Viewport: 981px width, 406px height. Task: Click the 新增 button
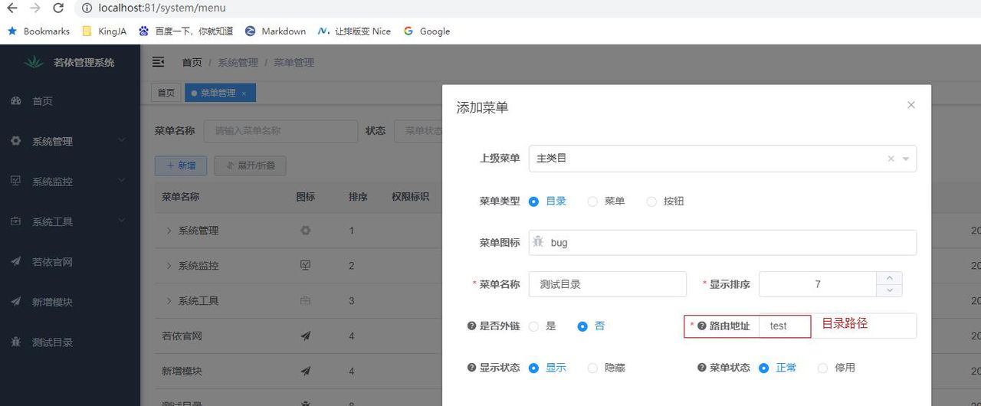(180, 165)
